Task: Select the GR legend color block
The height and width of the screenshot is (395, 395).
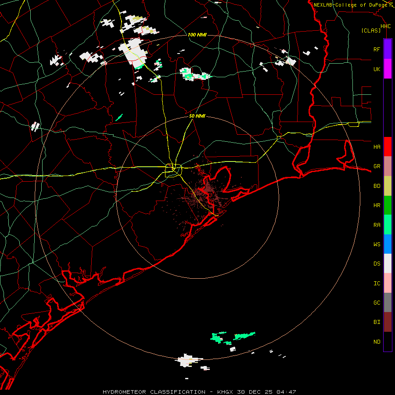Action: (x=388, y=166)
